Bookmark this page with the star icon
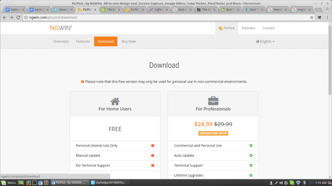Screen dimensions: 332x186 [x=312, y=18]
